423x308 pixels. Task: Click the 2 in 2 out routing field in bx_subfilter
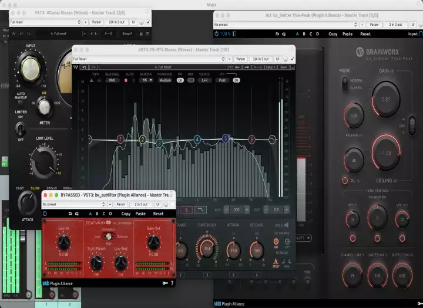[x=141, y=204]
